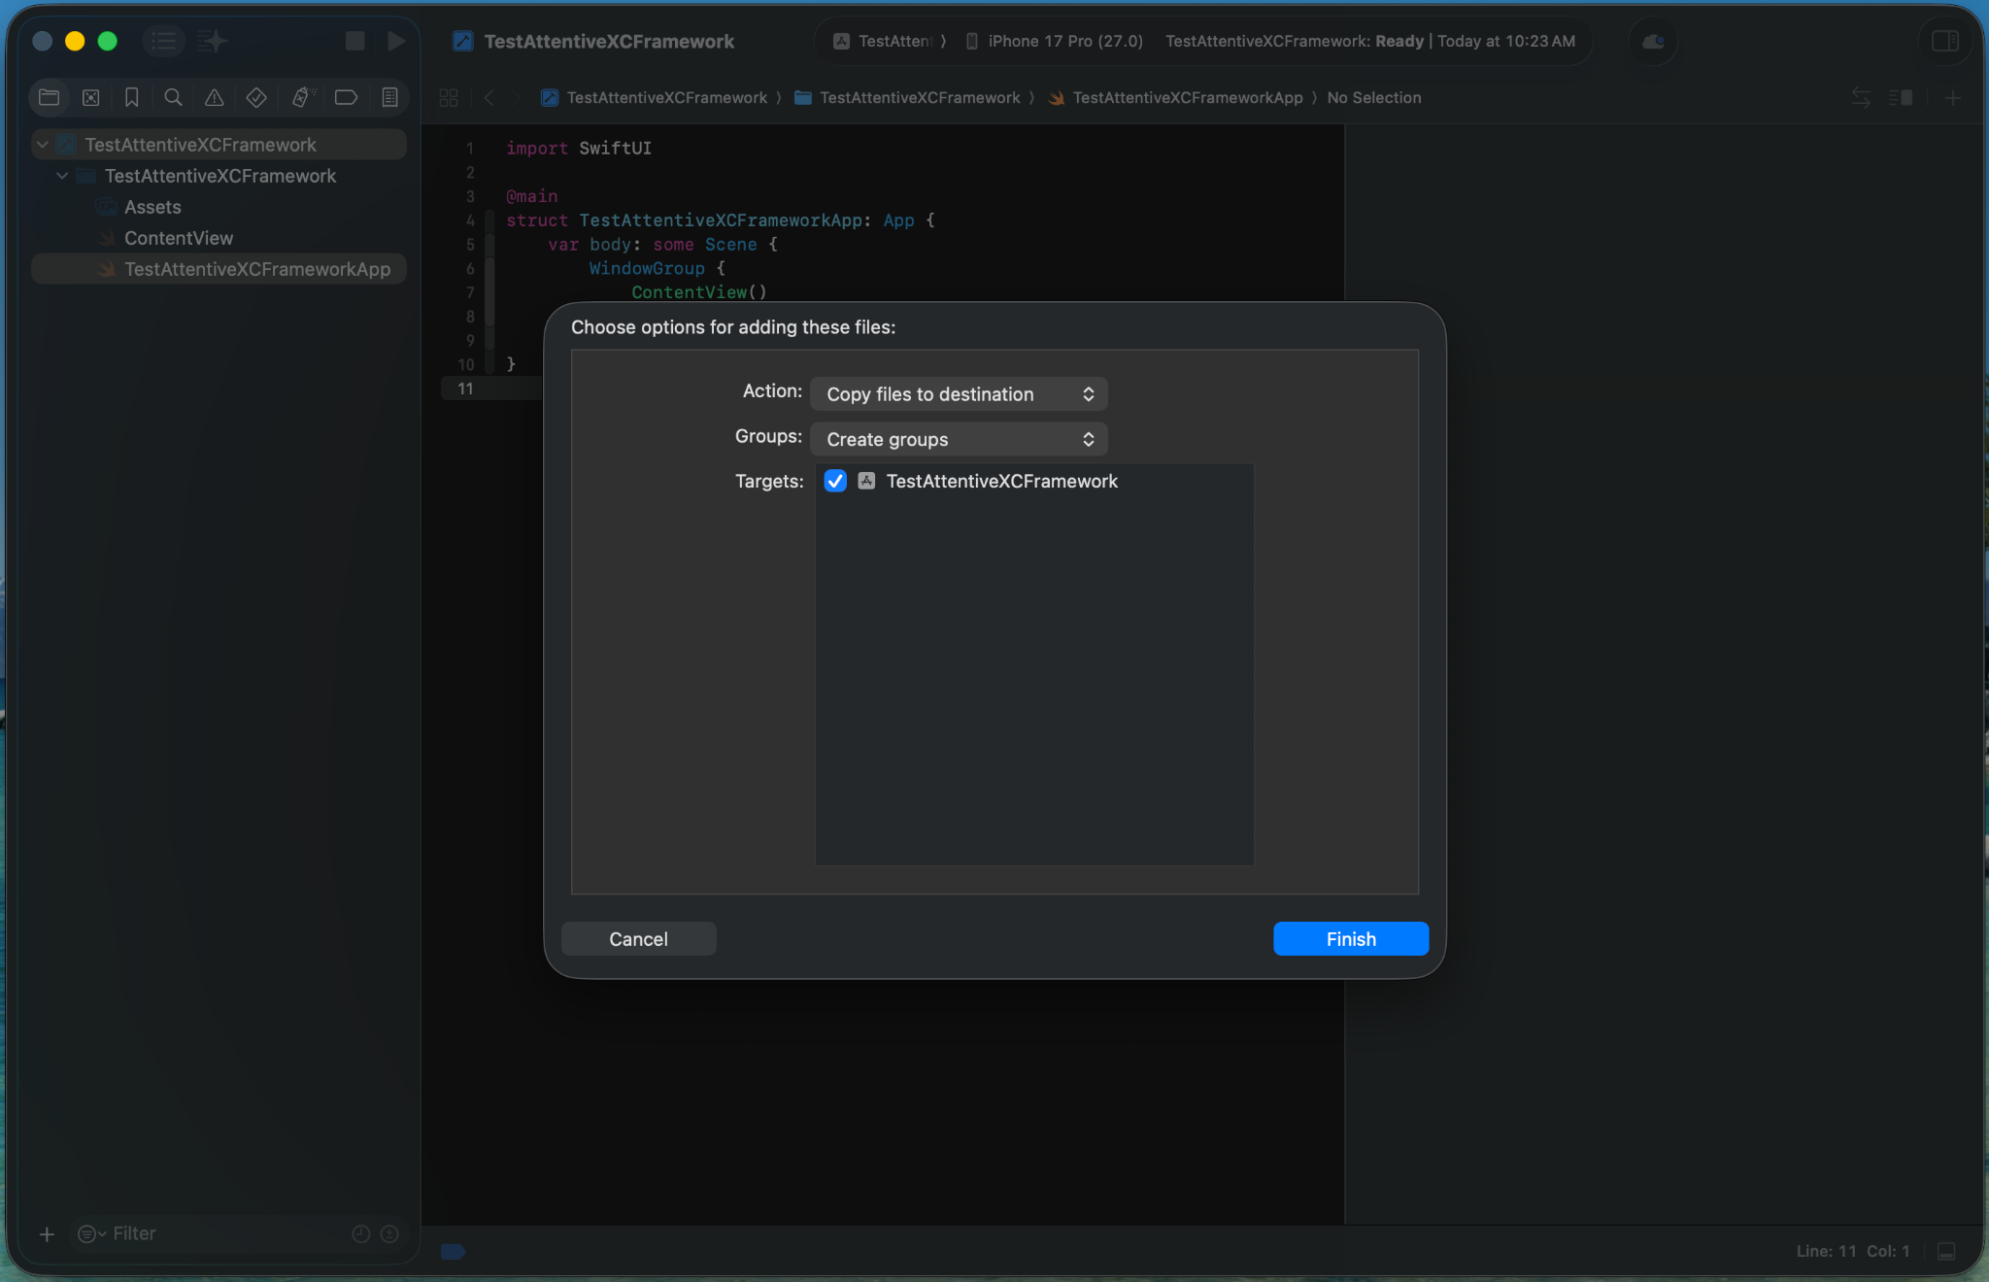Open the Source Control navigator
1989x1282 pixels.
pyautogui.click(x=90, y=97)
